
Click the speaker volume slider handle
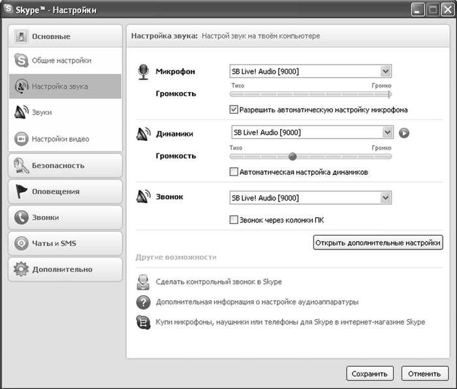[x=292, y=157]
